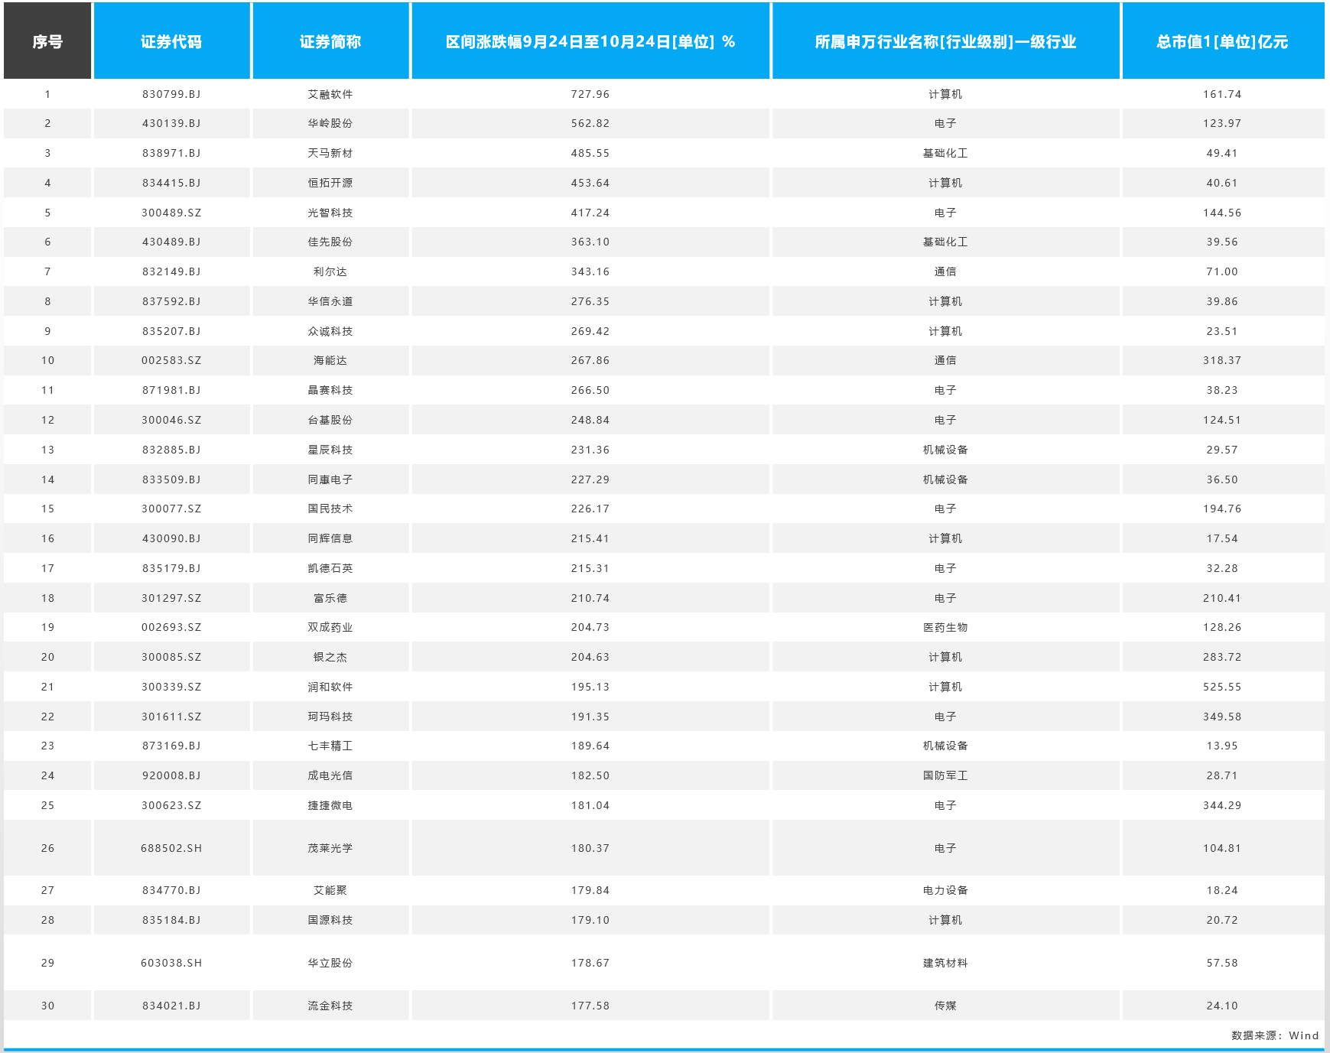Click the 证券代码 column header

pyautogui.click(x=171, y=41)
